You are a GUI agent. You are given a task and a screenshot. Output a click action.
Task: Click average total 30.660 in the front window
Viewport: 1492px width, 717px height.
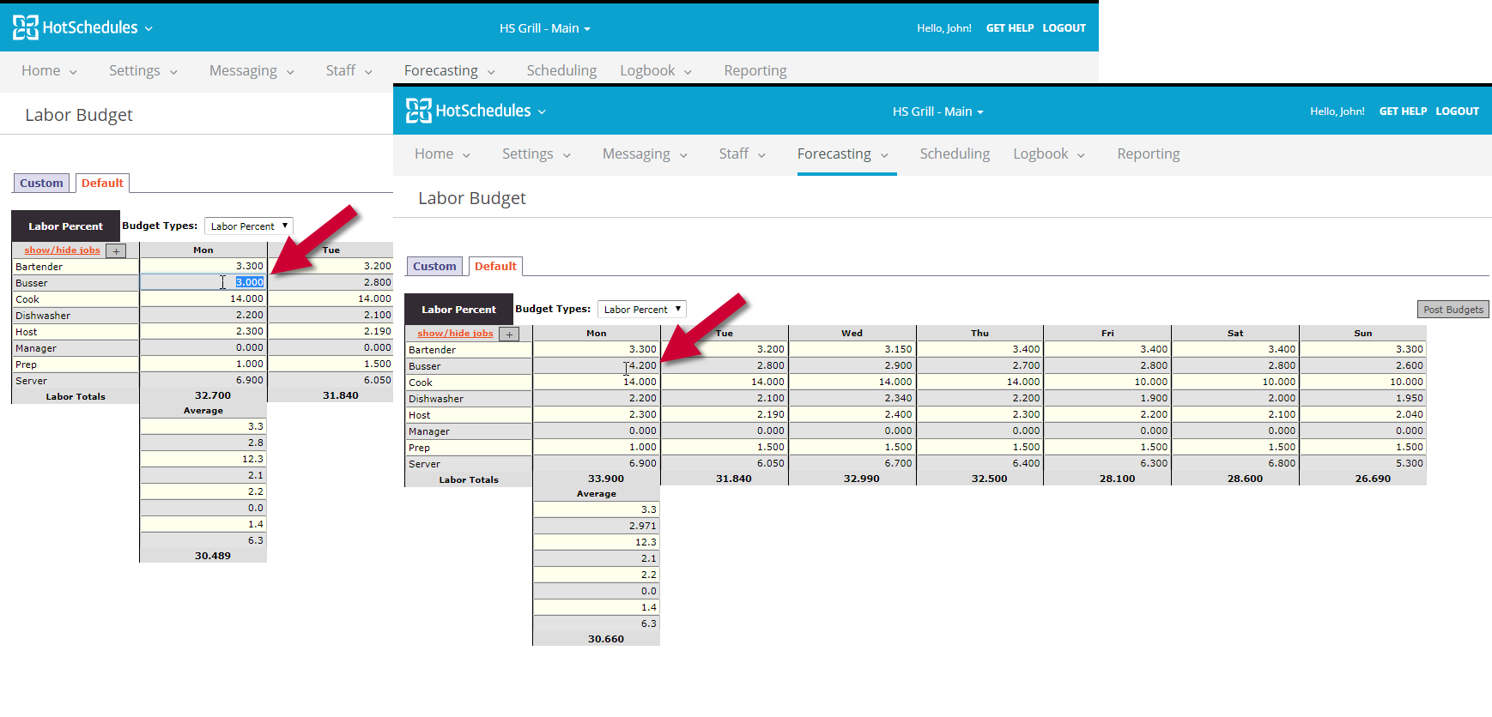(x=606, y=640)
